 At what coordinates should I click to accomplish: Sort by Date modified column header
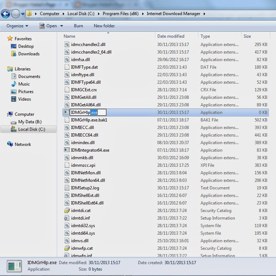click(171, 36)
